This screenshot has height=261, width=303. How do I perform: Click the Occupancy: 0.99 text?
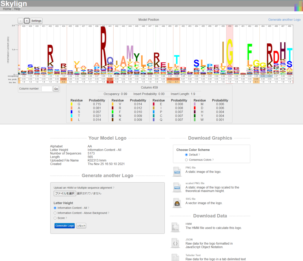115,94
